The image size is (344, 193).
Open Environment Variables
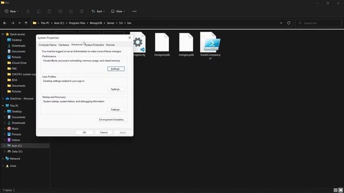[112, 120]
